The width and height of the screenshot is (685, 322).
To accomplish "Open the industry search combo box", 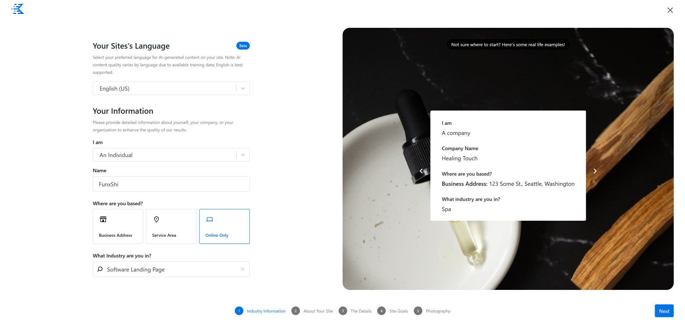I will click(x=171, y=269).
